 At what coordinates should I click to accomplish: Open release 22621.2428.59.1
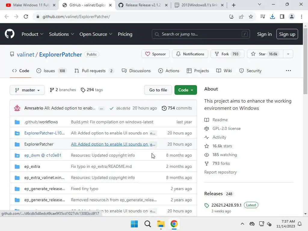pos(226,205)
